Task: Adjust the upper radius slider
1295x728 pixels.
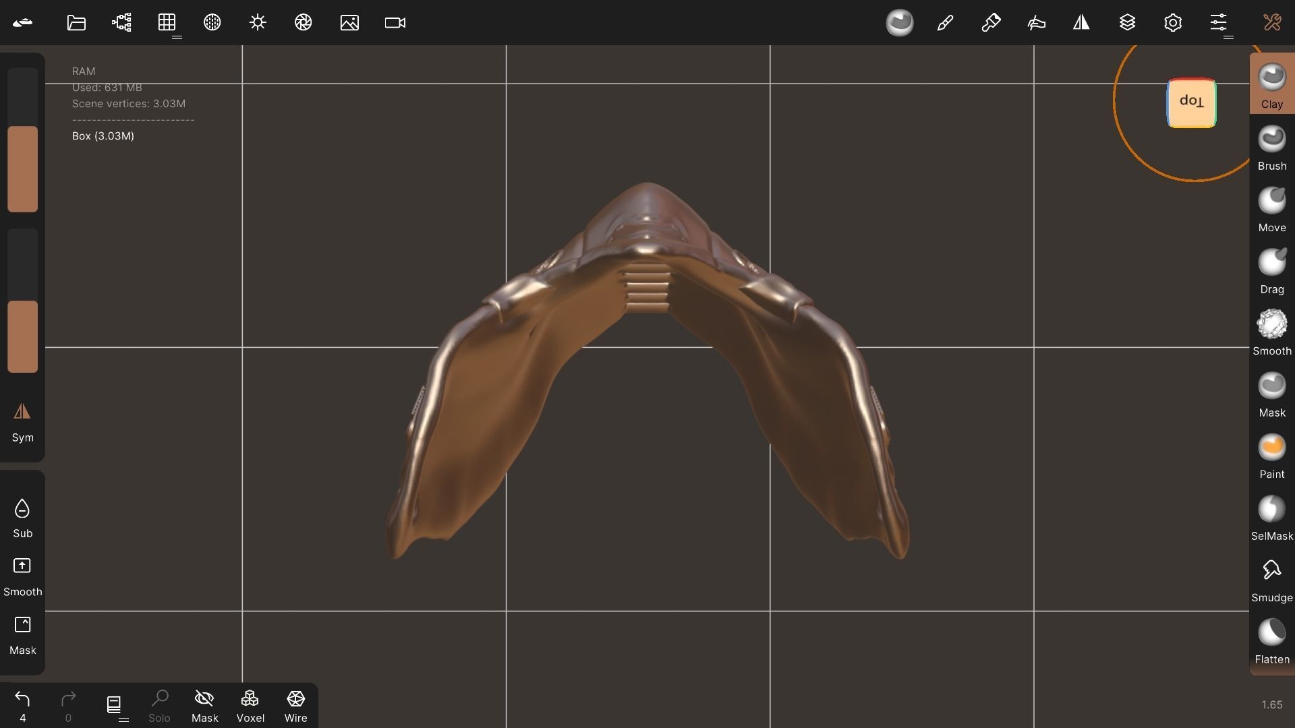Action: coord(22,140)
